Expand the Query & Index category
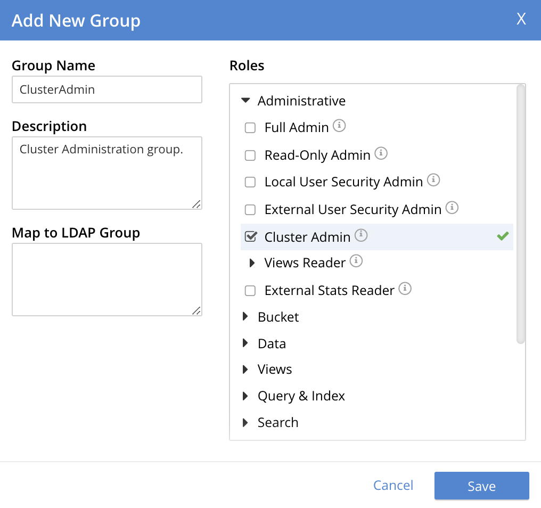This screenshot has width=541, height=508. [x=245, y=396]
